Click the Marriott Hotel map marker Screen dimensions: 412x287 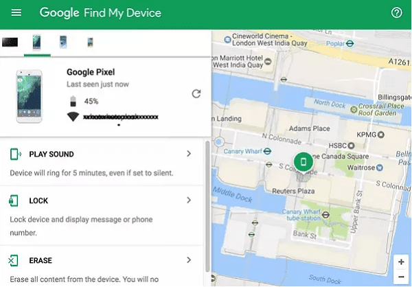[x=268, y=62]
